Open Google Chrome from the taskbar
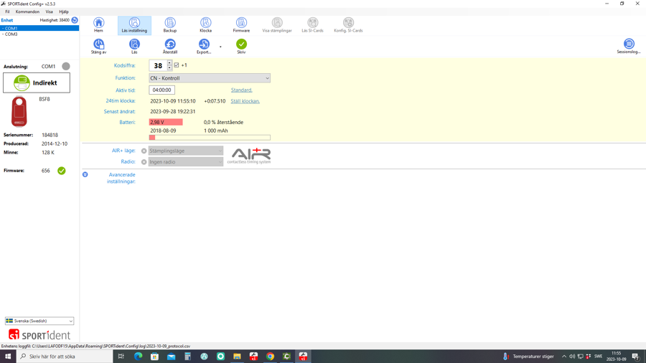Viewport: 646px width, 363px height. pyautogui.click(x=271, y=357)
